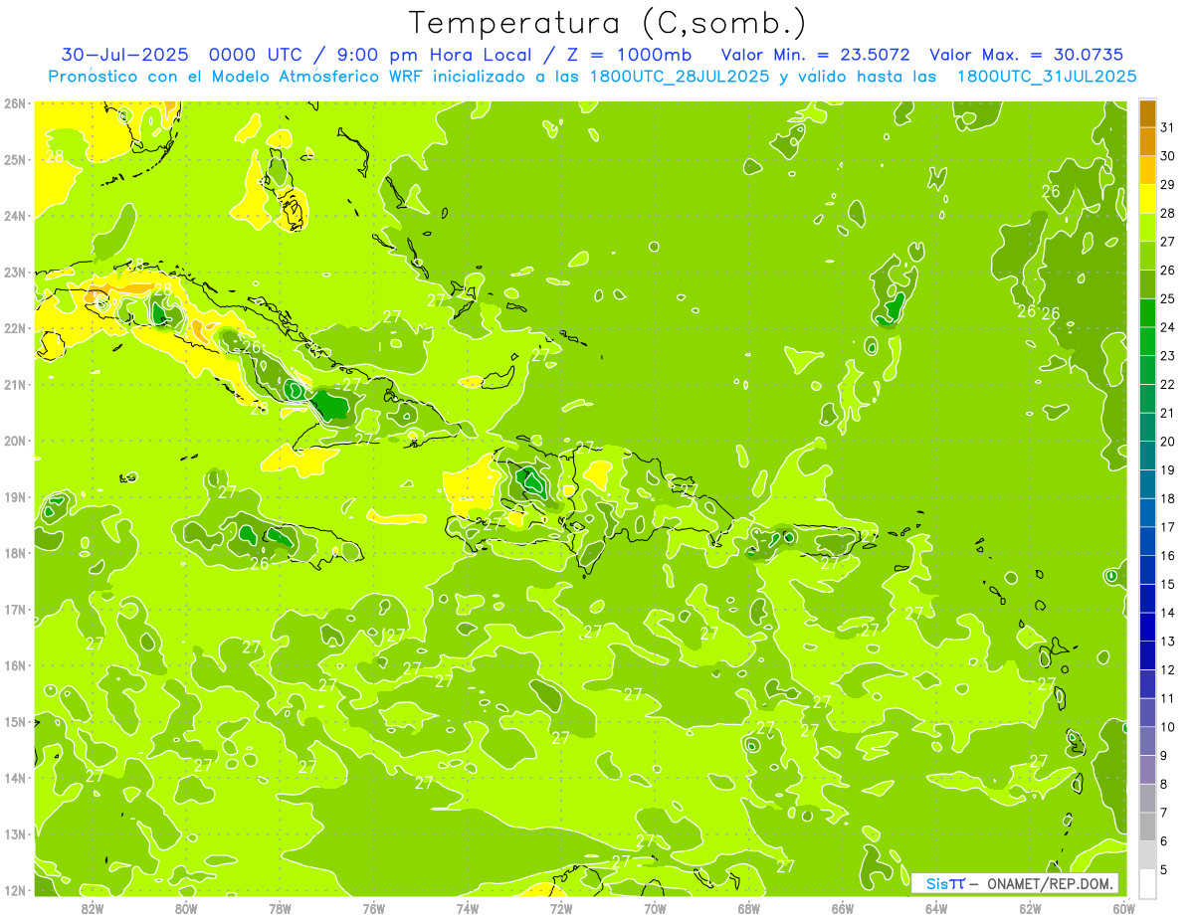Click the Sisπ – ONAMET/REP.DOM. logo box
The width and height of the screenshot is (1194, 922).
(x=1015, y=883)
